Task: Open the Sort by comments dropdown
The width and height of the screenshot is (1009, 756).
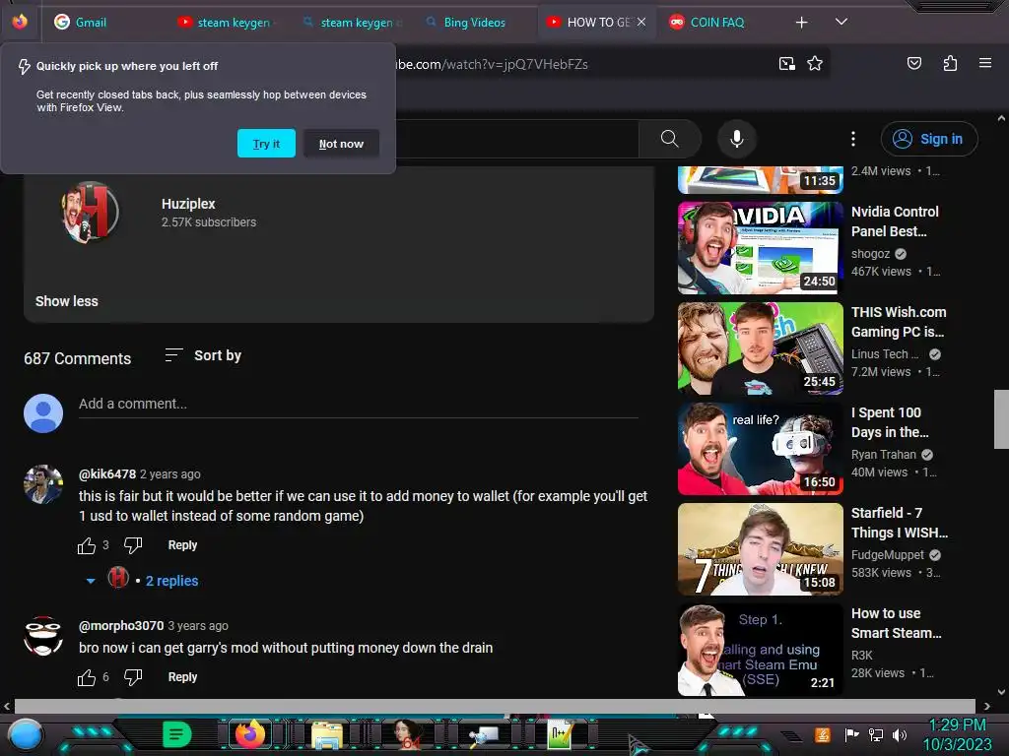Action: (x=203, y=355)
